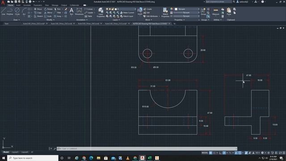Image resolution: width=286 pixels, height=161 pixels.
Task: Click the Leader tool
Action: click(89, 13)
